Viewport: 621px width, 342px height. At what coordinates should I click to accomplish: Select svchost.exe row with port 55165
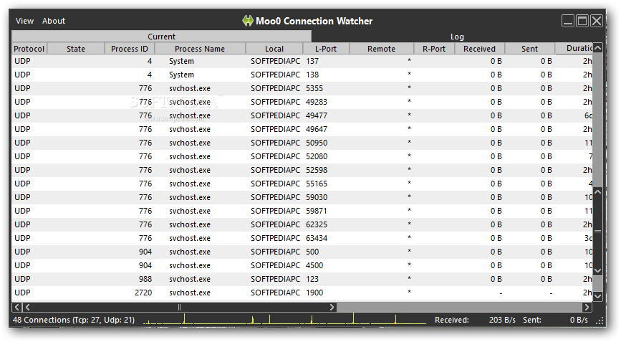(302, 184)
